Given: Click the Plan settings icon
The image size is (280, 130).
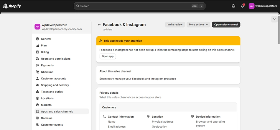Looking at the screenshot, I should 37,45.
